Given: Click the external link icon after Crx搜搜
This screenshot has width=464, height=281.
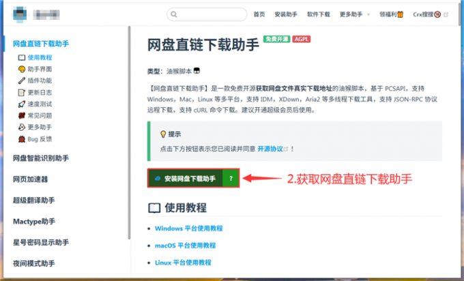Looking at the screenshot, I should tap(446, 14).
